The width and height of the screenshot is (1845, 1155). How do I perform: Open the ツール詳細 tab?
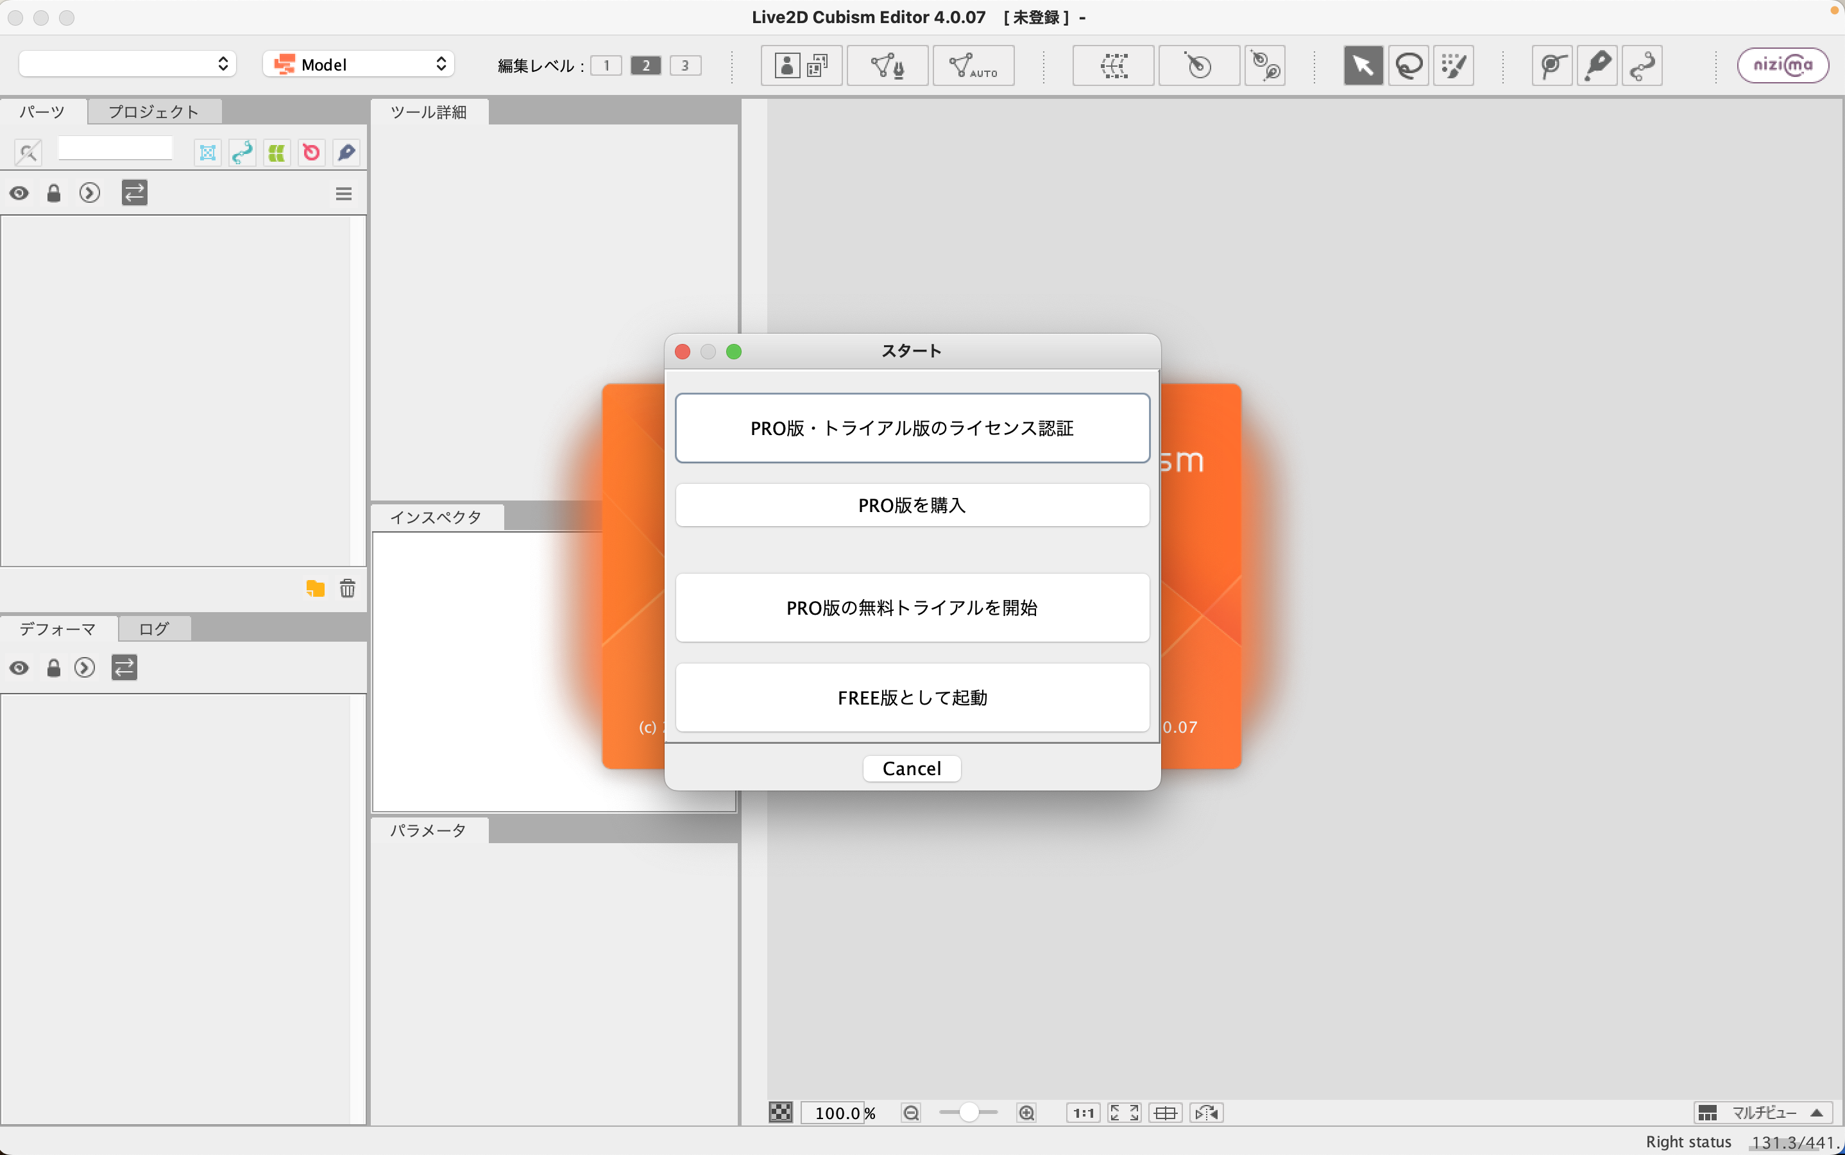[x=429, y=112]
